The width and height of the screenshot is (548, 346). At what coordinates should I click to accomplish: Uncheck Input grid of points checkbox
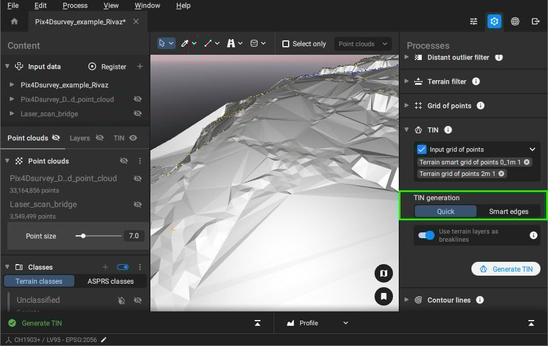pos(422,149)
